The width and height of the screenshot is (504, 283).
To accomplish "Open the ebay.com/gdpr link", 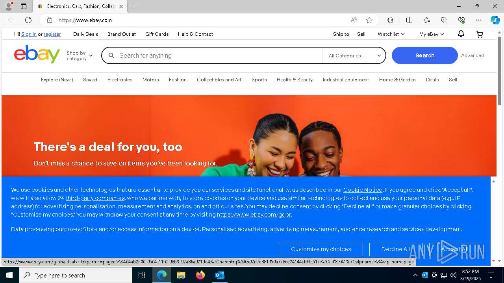I will click(254, 215).
